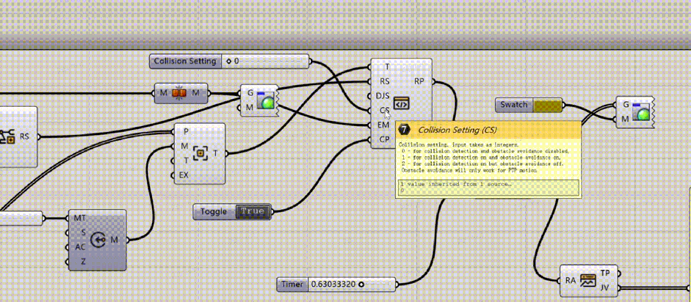Click the number 7 hexagon tooltip icon

(404, 130)
